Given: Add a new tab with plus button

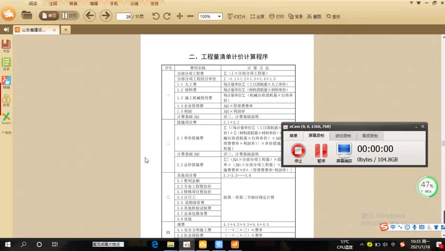Looking at the screenshot, I should coord(66,30).
